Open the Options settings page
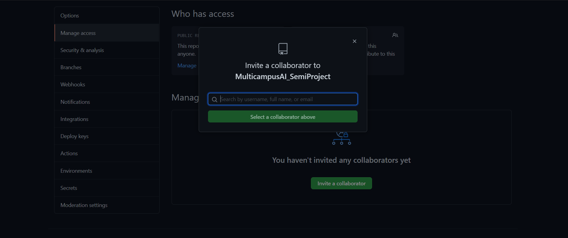The height and width of the screenshot is (238, 568). click(107, 16)
